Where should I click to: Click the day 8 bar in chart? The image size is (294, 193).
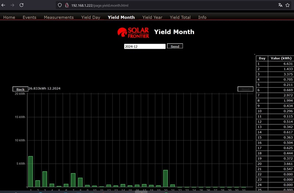(x=80, y=182)
